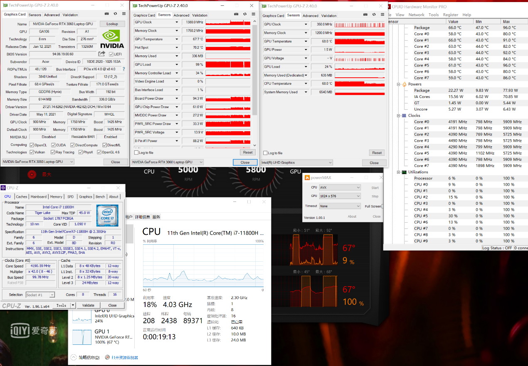The image size is (528, 366).
Task: Toggle Ray Tracing checkbox
Action: click(x=53, y=152)
